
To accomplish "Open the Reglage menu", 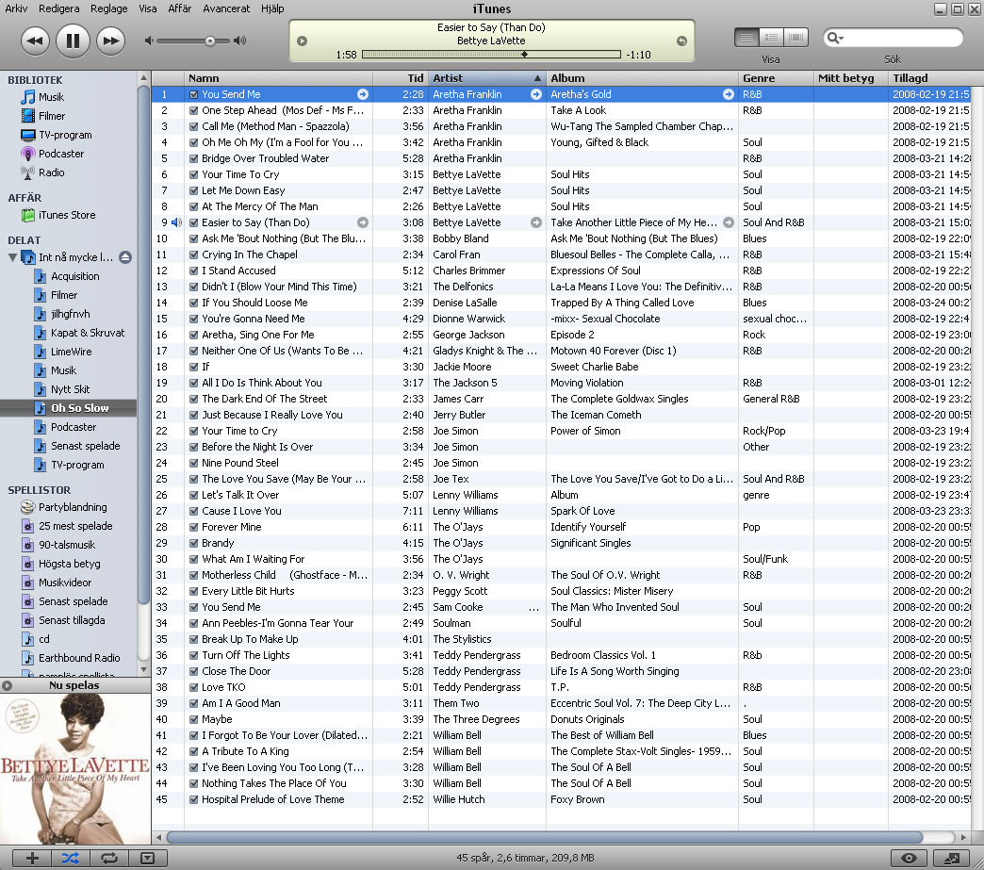I will 108,8.
